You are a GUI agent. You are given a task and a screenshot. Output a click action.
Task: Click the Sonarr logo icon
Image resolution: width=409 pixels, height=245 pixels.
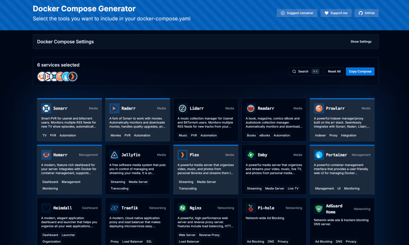46,108
